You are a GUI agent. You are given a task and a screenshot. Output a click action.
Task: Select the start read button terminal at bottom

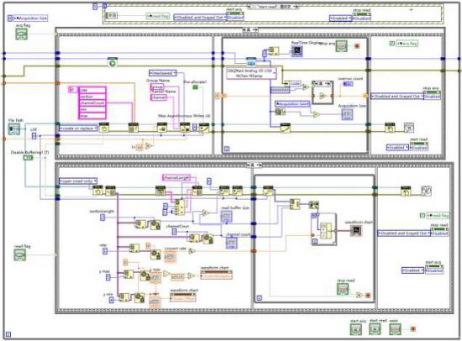click(x=375, y=328)
